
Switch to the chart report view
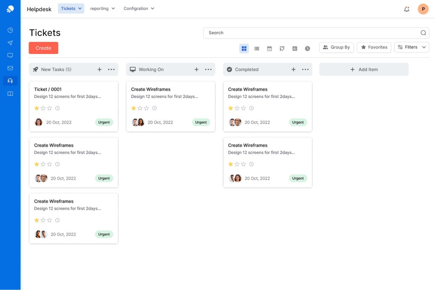(x=295, y=48)
